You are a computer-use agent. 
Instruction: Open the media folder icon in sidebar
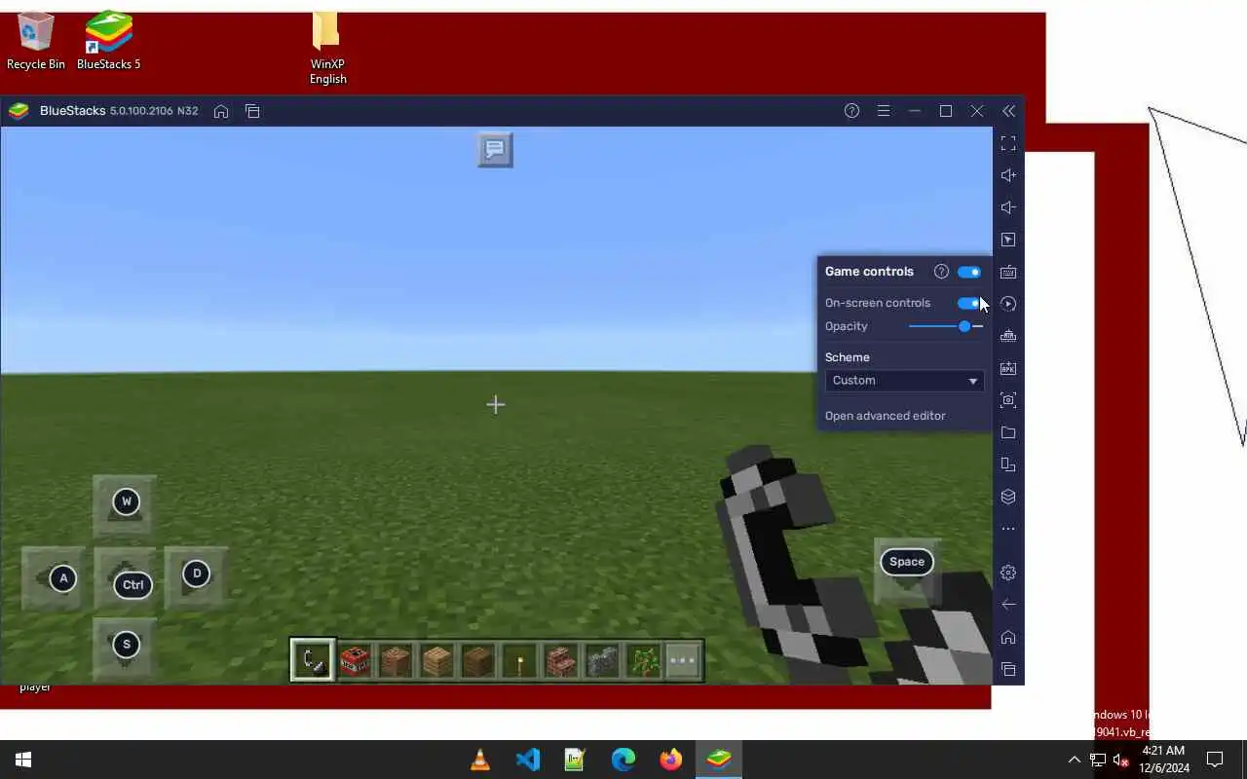(1008, 432)
